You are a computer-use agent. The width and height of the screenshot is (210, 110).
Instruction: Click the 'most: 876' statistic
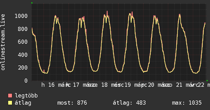coord(72,103)
